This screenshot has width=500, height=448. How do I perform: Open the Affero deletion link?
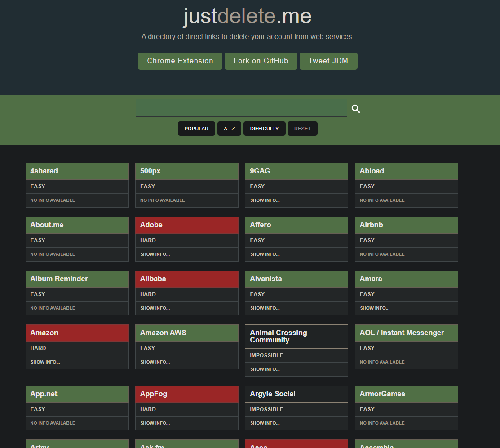296,225
